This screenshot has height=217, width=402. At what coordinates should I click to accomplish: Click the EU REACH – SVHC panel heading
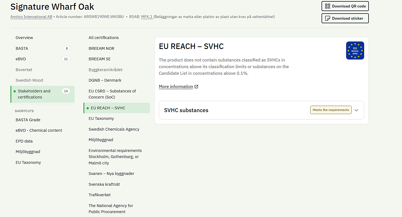191,46
